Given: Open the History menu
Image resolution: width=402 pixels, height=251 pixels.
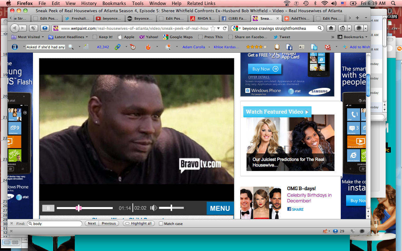Looking at the screenshot, I should coord(89,3).
